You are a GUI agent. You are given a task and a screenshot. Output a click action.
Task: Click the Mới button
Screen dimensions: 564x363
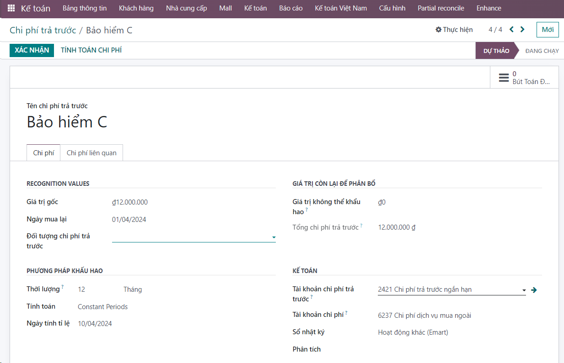coord(548,30)
